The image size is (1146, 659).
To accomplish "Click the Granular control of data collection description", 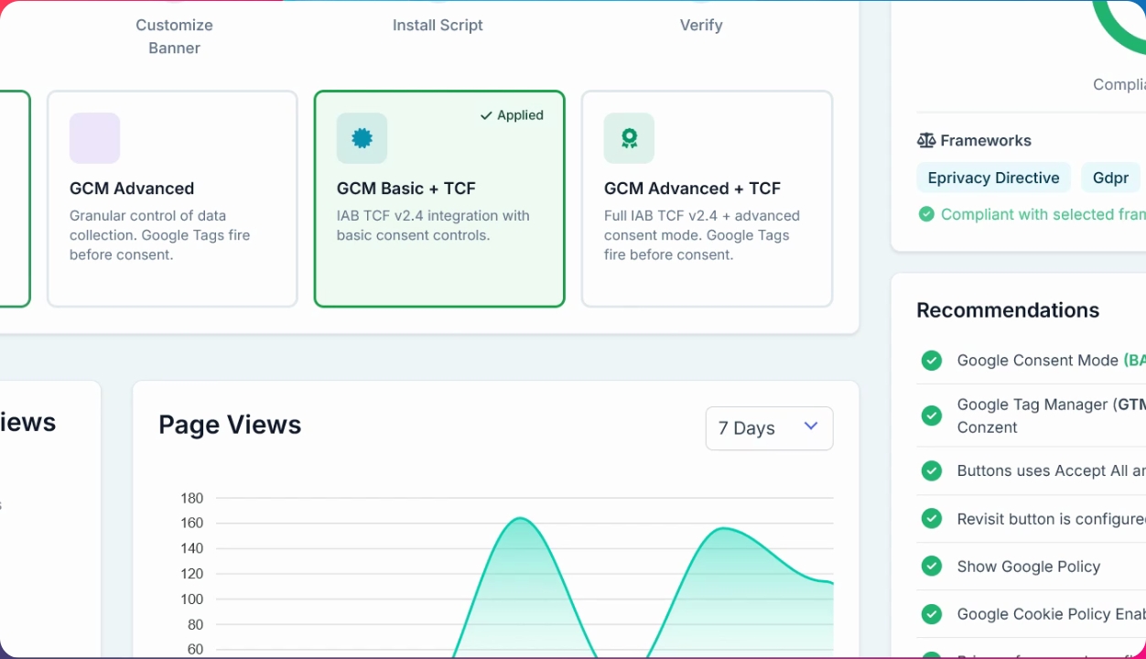I will tap(160, 235).
